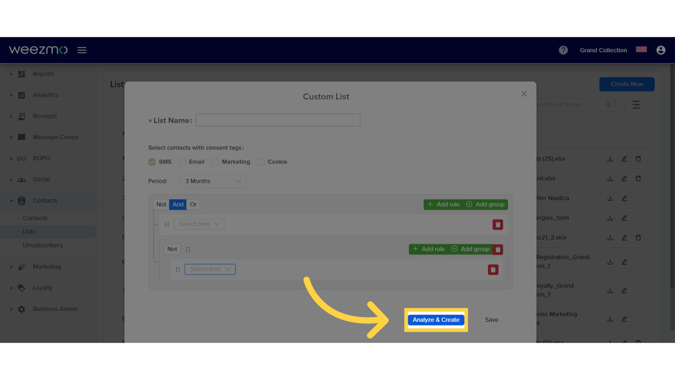Edit the ergies_form list
675x380 pixels.
(624, 218)
